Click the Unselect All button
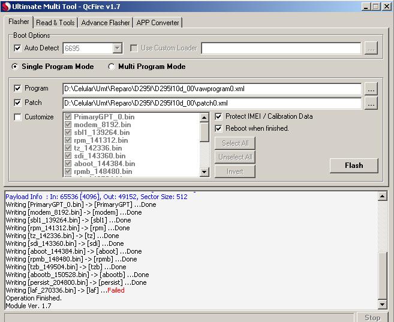The width and height of the screenshot is (394, 322). (235, 157)
